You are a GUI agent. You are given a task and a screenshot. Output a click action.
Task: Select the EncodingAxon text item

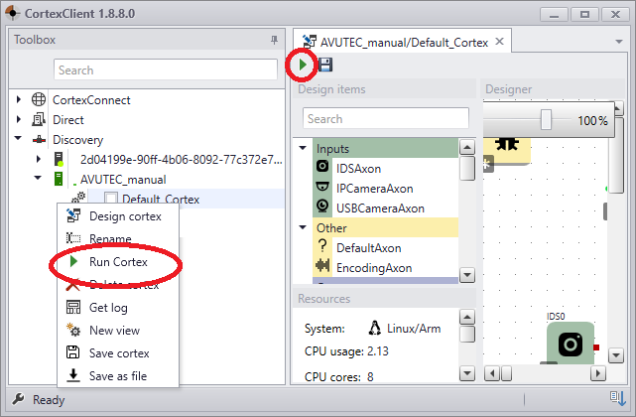pos(374,268)
